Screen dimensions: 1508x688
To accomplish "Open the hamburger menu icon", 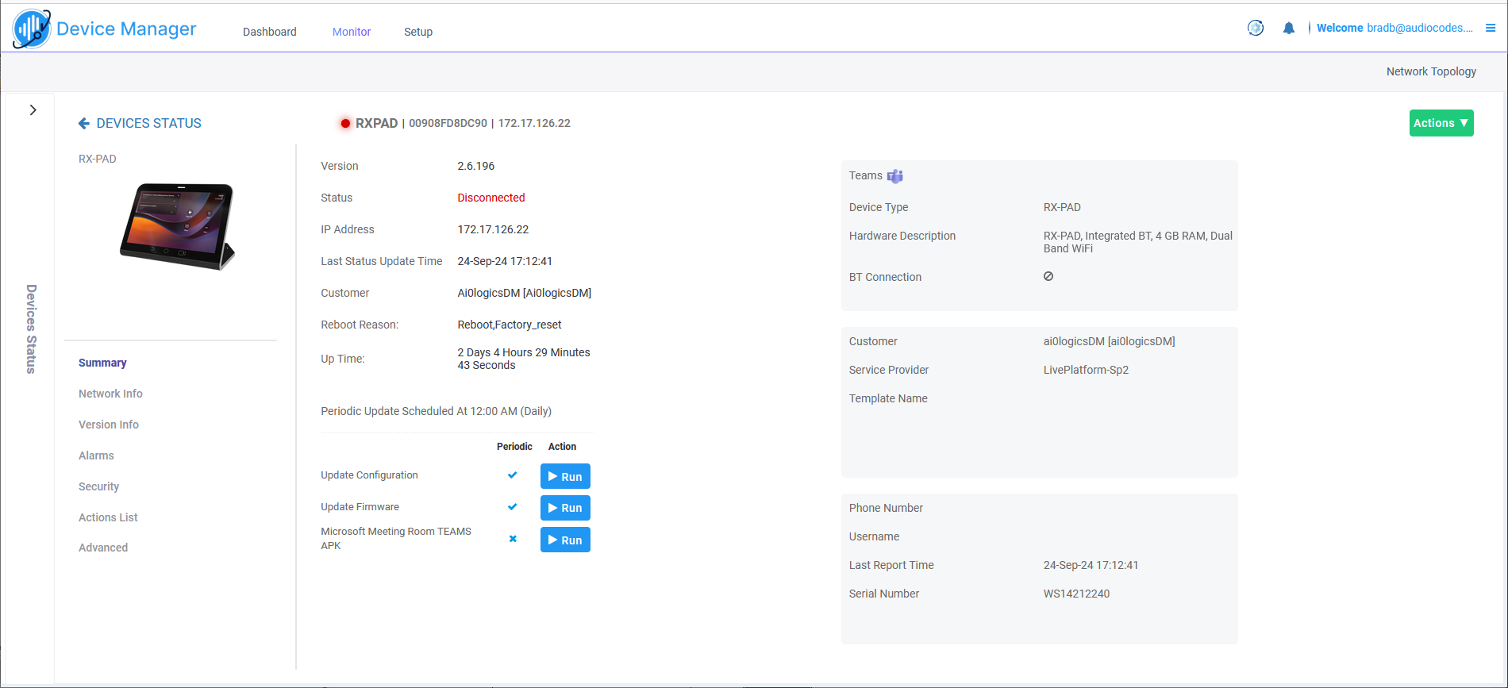I will click(x=1491, y=28).
